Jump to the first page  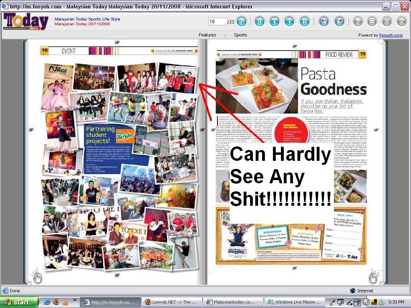pyautogui.click(x=260, y=22)
